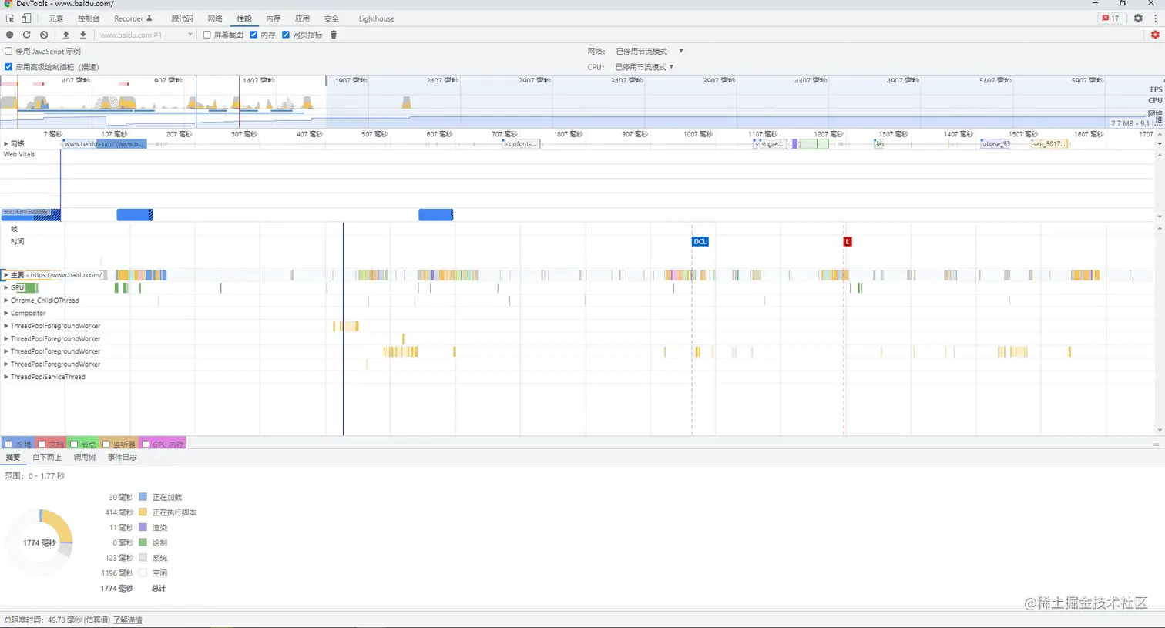Select the 性能 panel tab
The height and width of the screenshot is (628, 1165).
244,18
